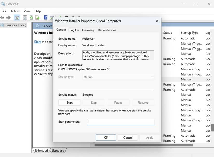Open Help using the question mark icon
Screen dimensions: 214x157
[45, 17]
